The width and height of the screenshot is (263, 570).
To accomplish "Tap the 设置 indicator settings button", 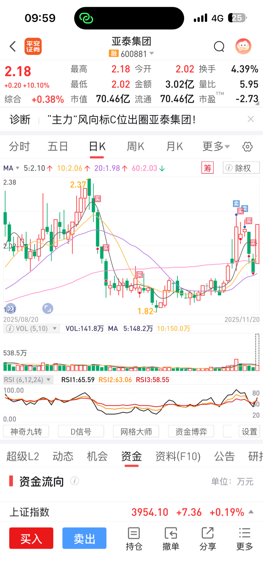I will tap(249, 431).
